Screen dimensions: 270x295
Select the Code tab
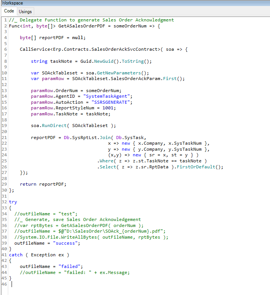(x=9, y=11)
